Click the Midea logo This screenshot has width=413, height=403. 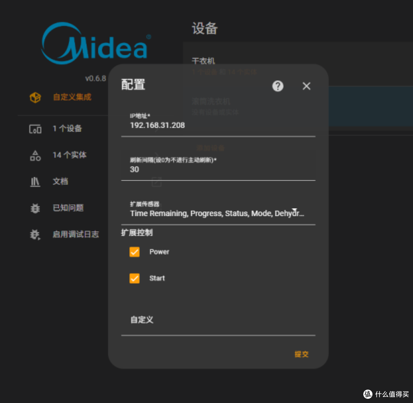[x=96, y=44]
